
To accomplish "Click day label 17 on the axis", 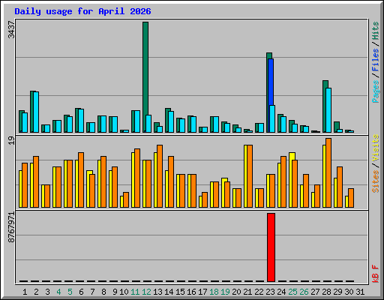I will pos(202,292).
